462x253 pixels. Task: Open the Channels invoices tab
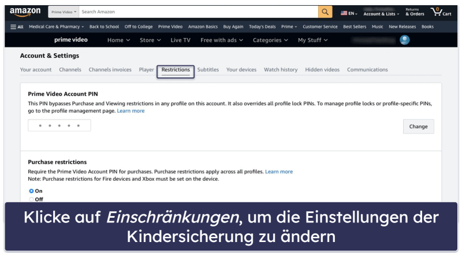click(110, 69)
